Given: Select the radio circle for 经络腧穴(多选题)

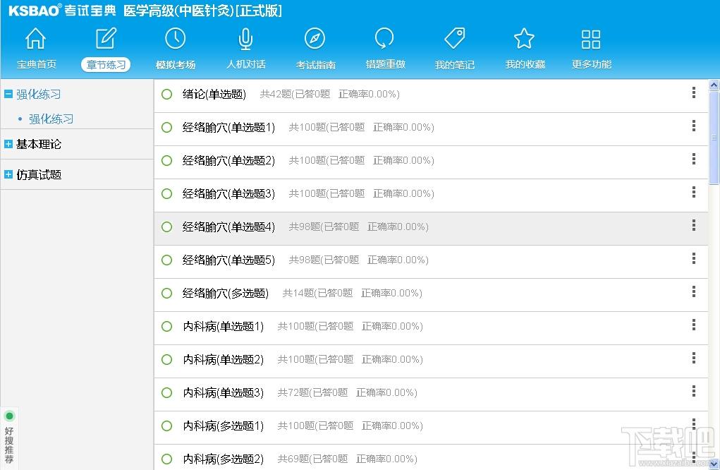Looking at the screenshot, I should (x=166, y=293).
